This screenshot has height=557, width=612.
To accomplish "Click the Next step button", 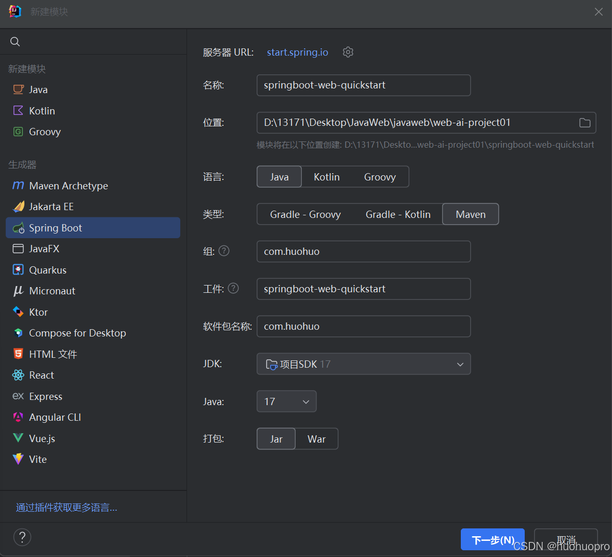I will (493, 539).
